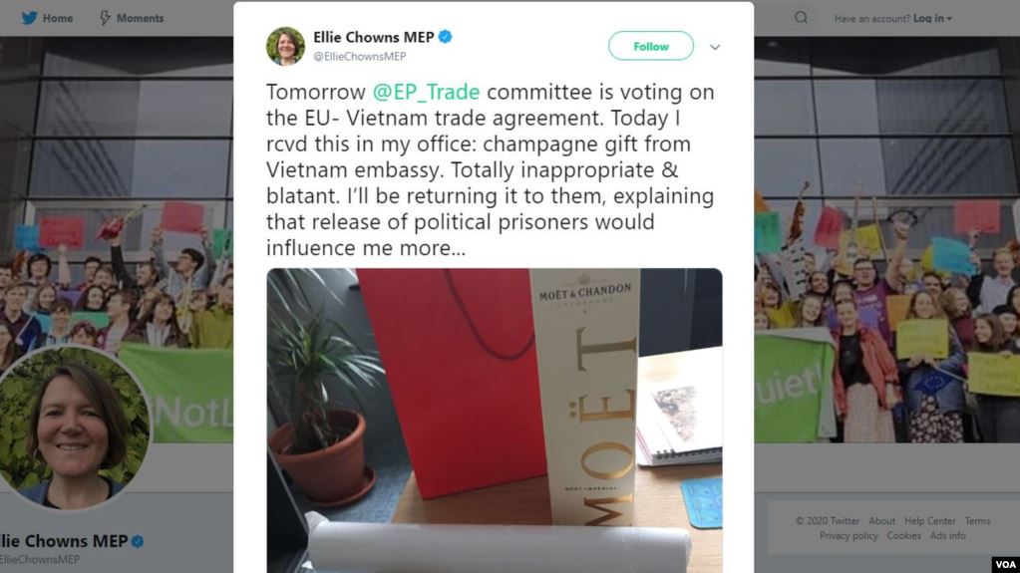This screenshot has width=1020, height=573.
Task: Follow Ellie Chowns MEP
Action: coord(650,46)
